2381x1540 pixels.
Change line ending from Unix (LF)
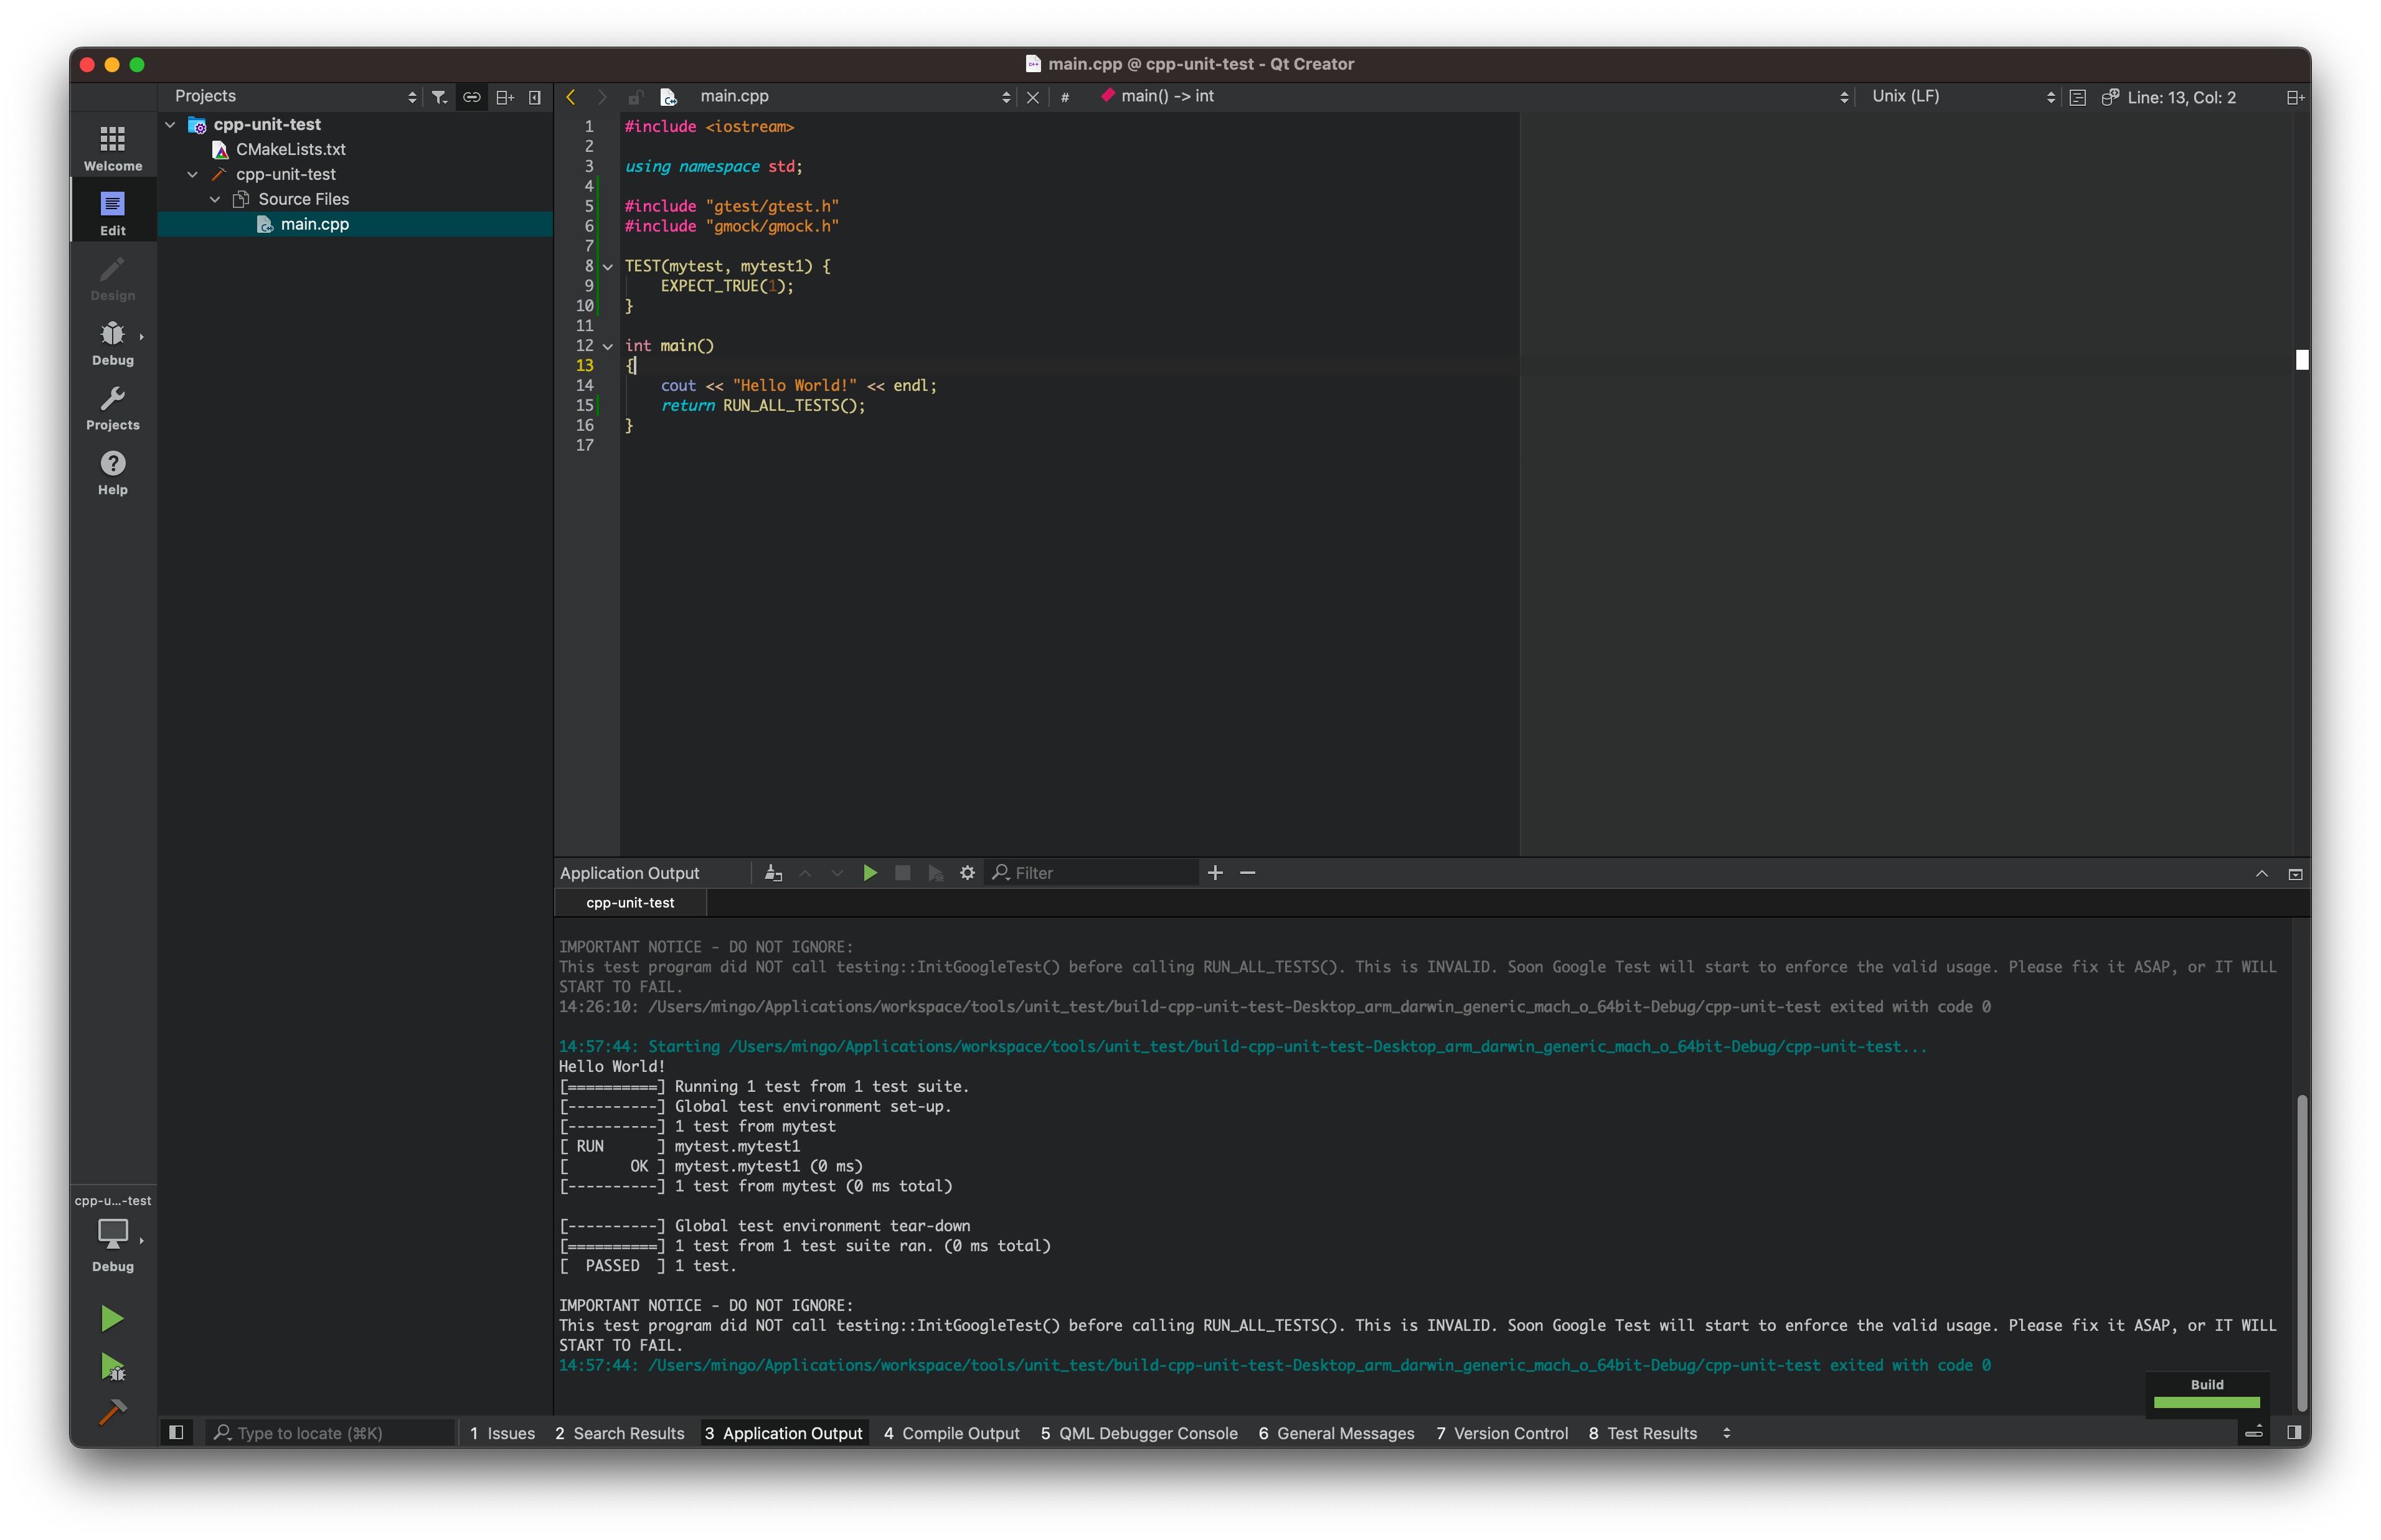pos(1962,96)
